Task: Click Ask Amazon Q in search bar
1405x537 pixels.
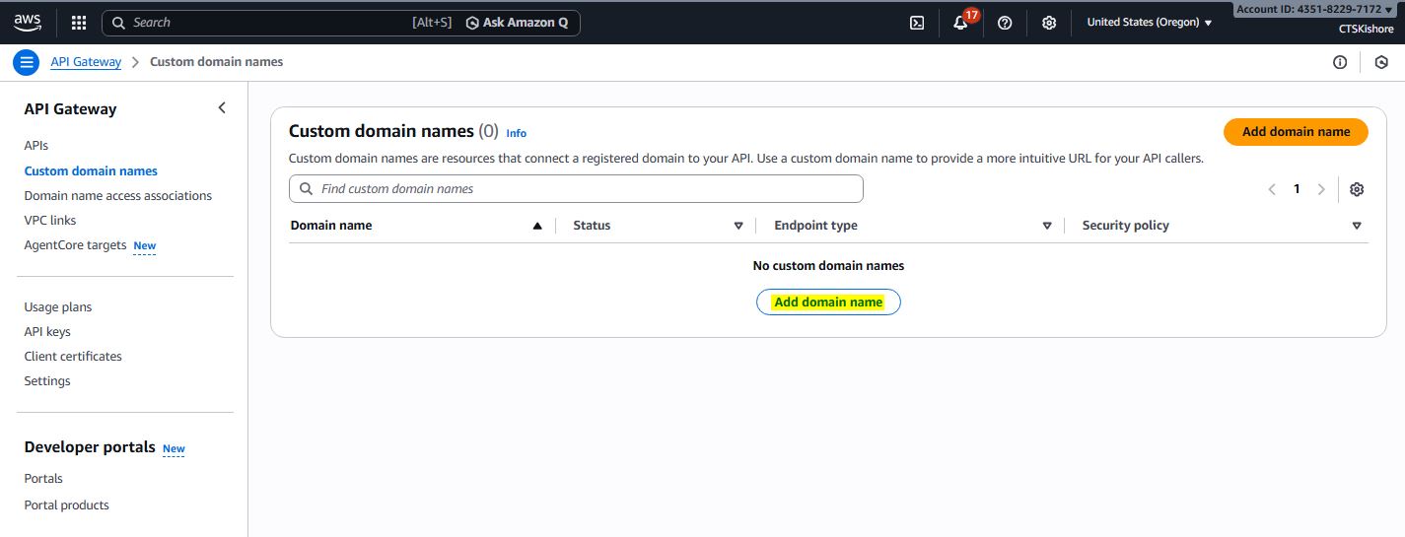Action: 517,23
